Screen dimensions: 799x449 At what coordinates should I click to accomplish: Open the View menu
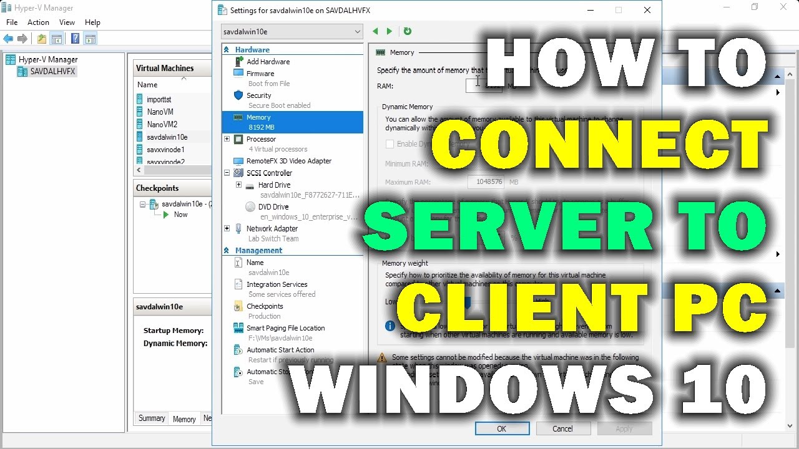(67, 22)
